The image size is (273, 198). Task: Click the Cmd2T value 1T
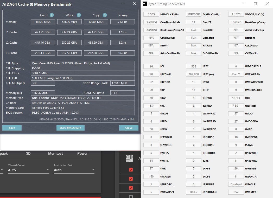click(x=194, y=22)
